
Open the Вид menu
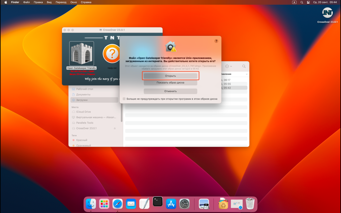tap(49, 2)
